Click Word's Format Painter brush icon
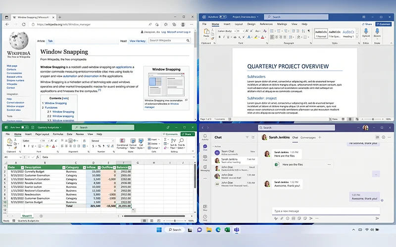Screen dimensions: 396x247 tap(212, 39)
